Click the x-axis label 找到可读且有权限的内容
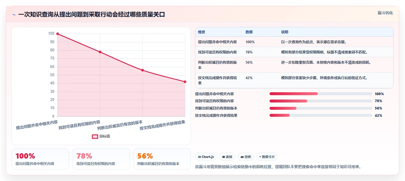The width and height of the screenshot is (405, 181). tap(79, 125)
